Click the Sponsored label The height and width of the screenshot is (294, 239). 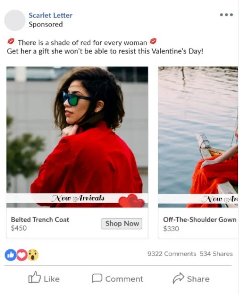46,25
